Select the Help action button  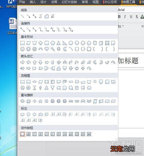point(35,134)
